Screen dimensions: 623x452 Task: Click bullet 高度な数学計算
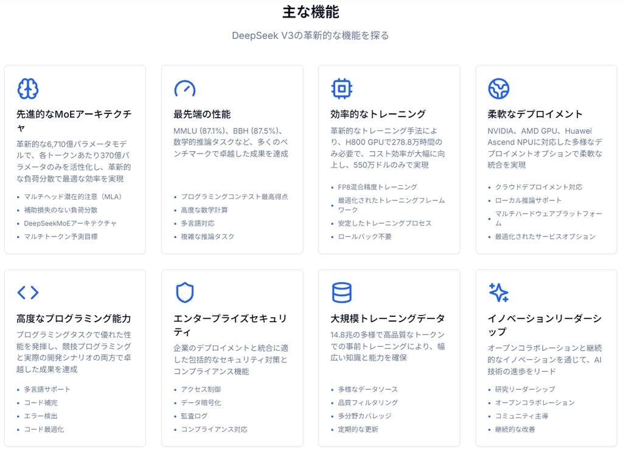204,210
